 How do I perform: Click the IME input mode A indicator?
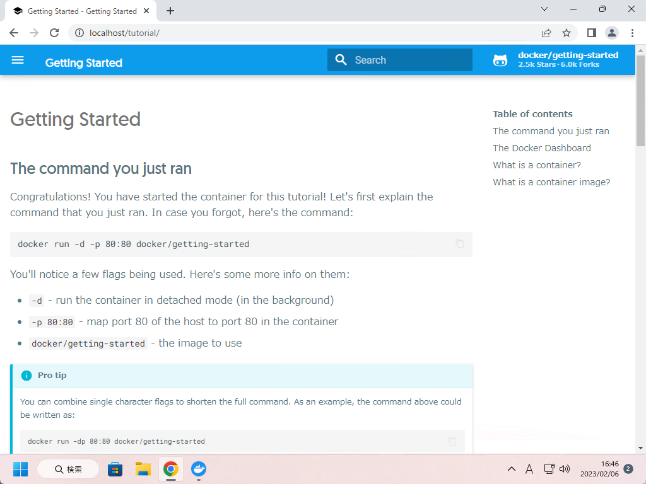pos(529,469)
